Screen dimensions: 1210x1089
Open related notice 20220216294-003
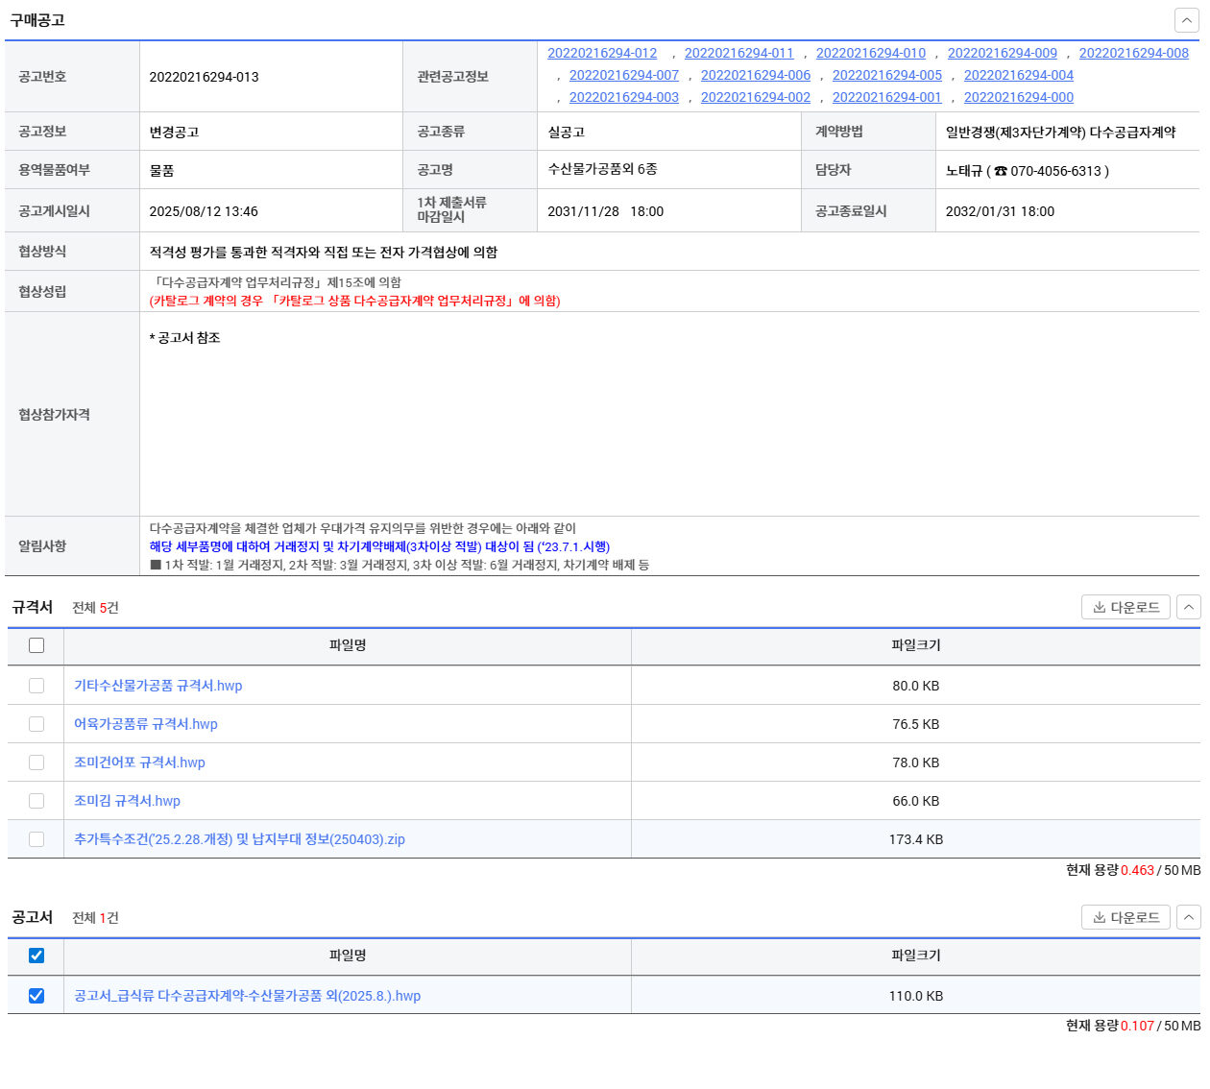624,97
